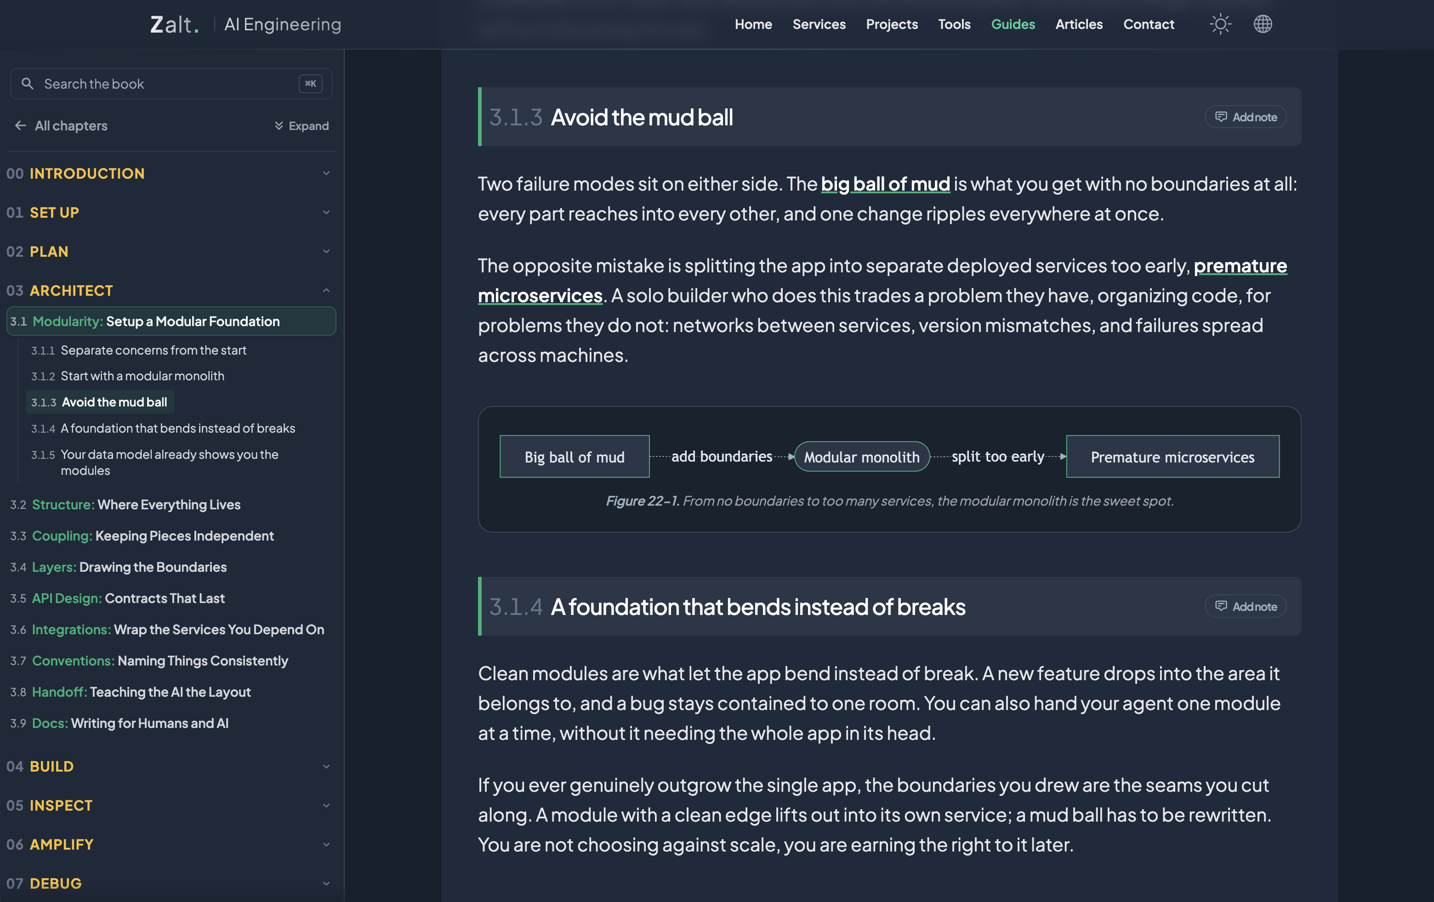The width and height of the screenshot is (1434, 902).
Task: Add note to section 3.1.4
Action: [x=1246, y=606]
